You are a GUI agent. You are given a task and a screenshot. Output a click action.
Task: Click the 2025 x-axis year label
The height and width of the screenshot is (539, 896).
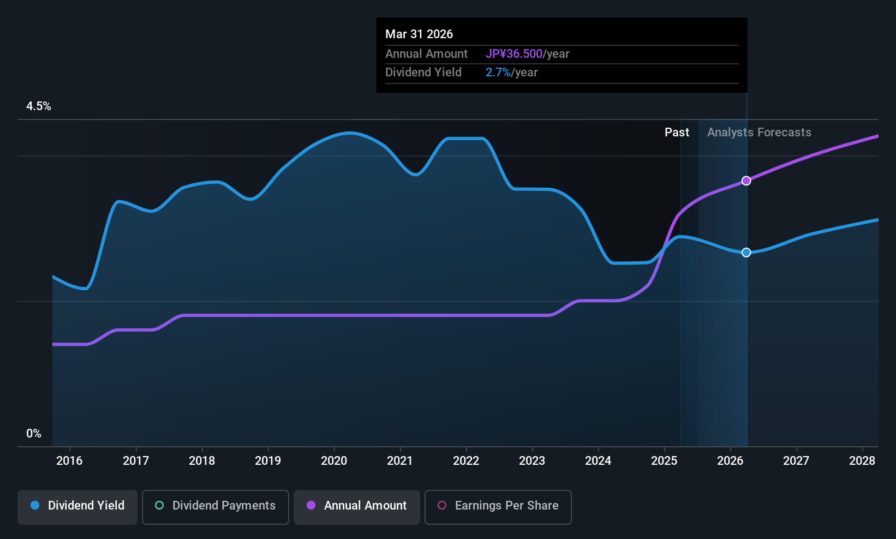[x=664, y=460]
